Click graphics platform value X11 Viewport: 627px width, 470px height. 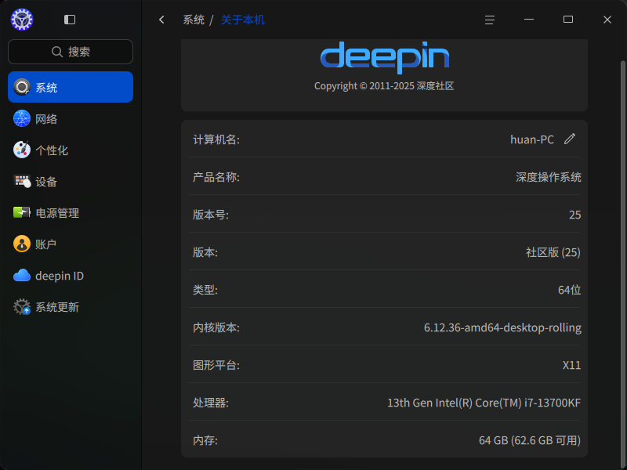pos(572,365)
